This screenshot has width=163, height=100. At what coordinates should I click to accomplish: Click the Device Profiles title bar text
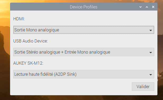pos(84,7)
